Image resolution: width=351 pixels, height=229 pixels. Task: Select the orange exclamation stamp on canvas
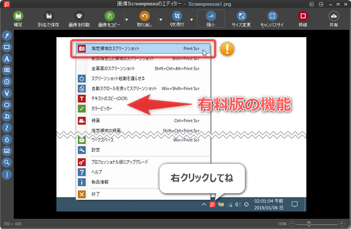point(227,49)
